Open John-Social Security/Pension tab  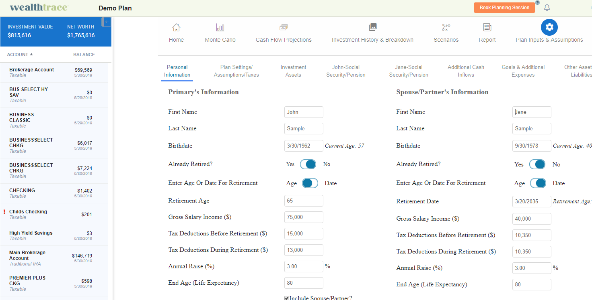tap(346, 71)
